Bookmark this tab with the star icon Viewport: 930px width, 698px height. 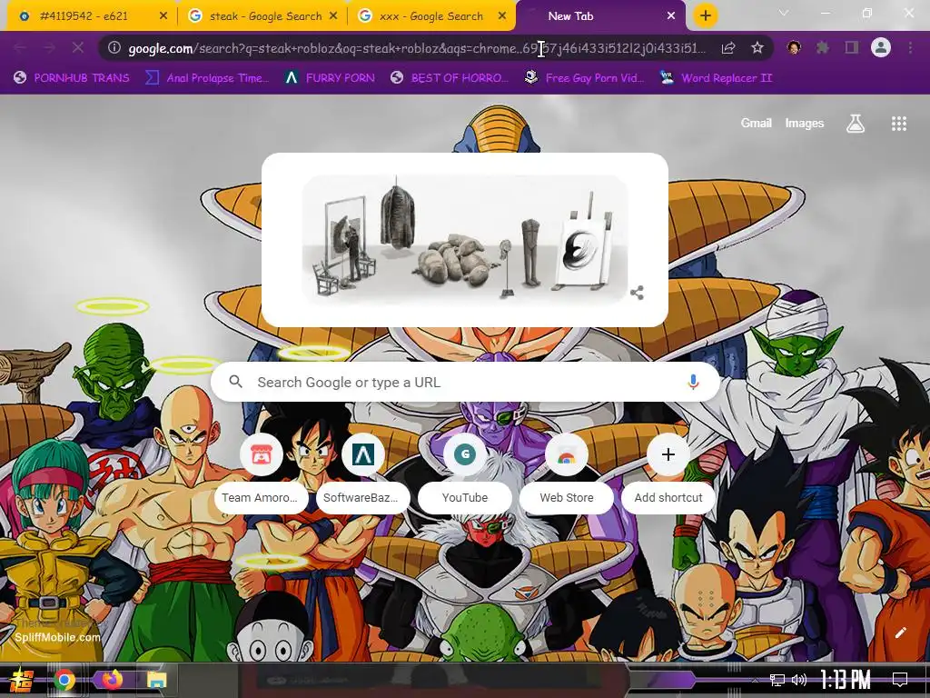(757, 47)
